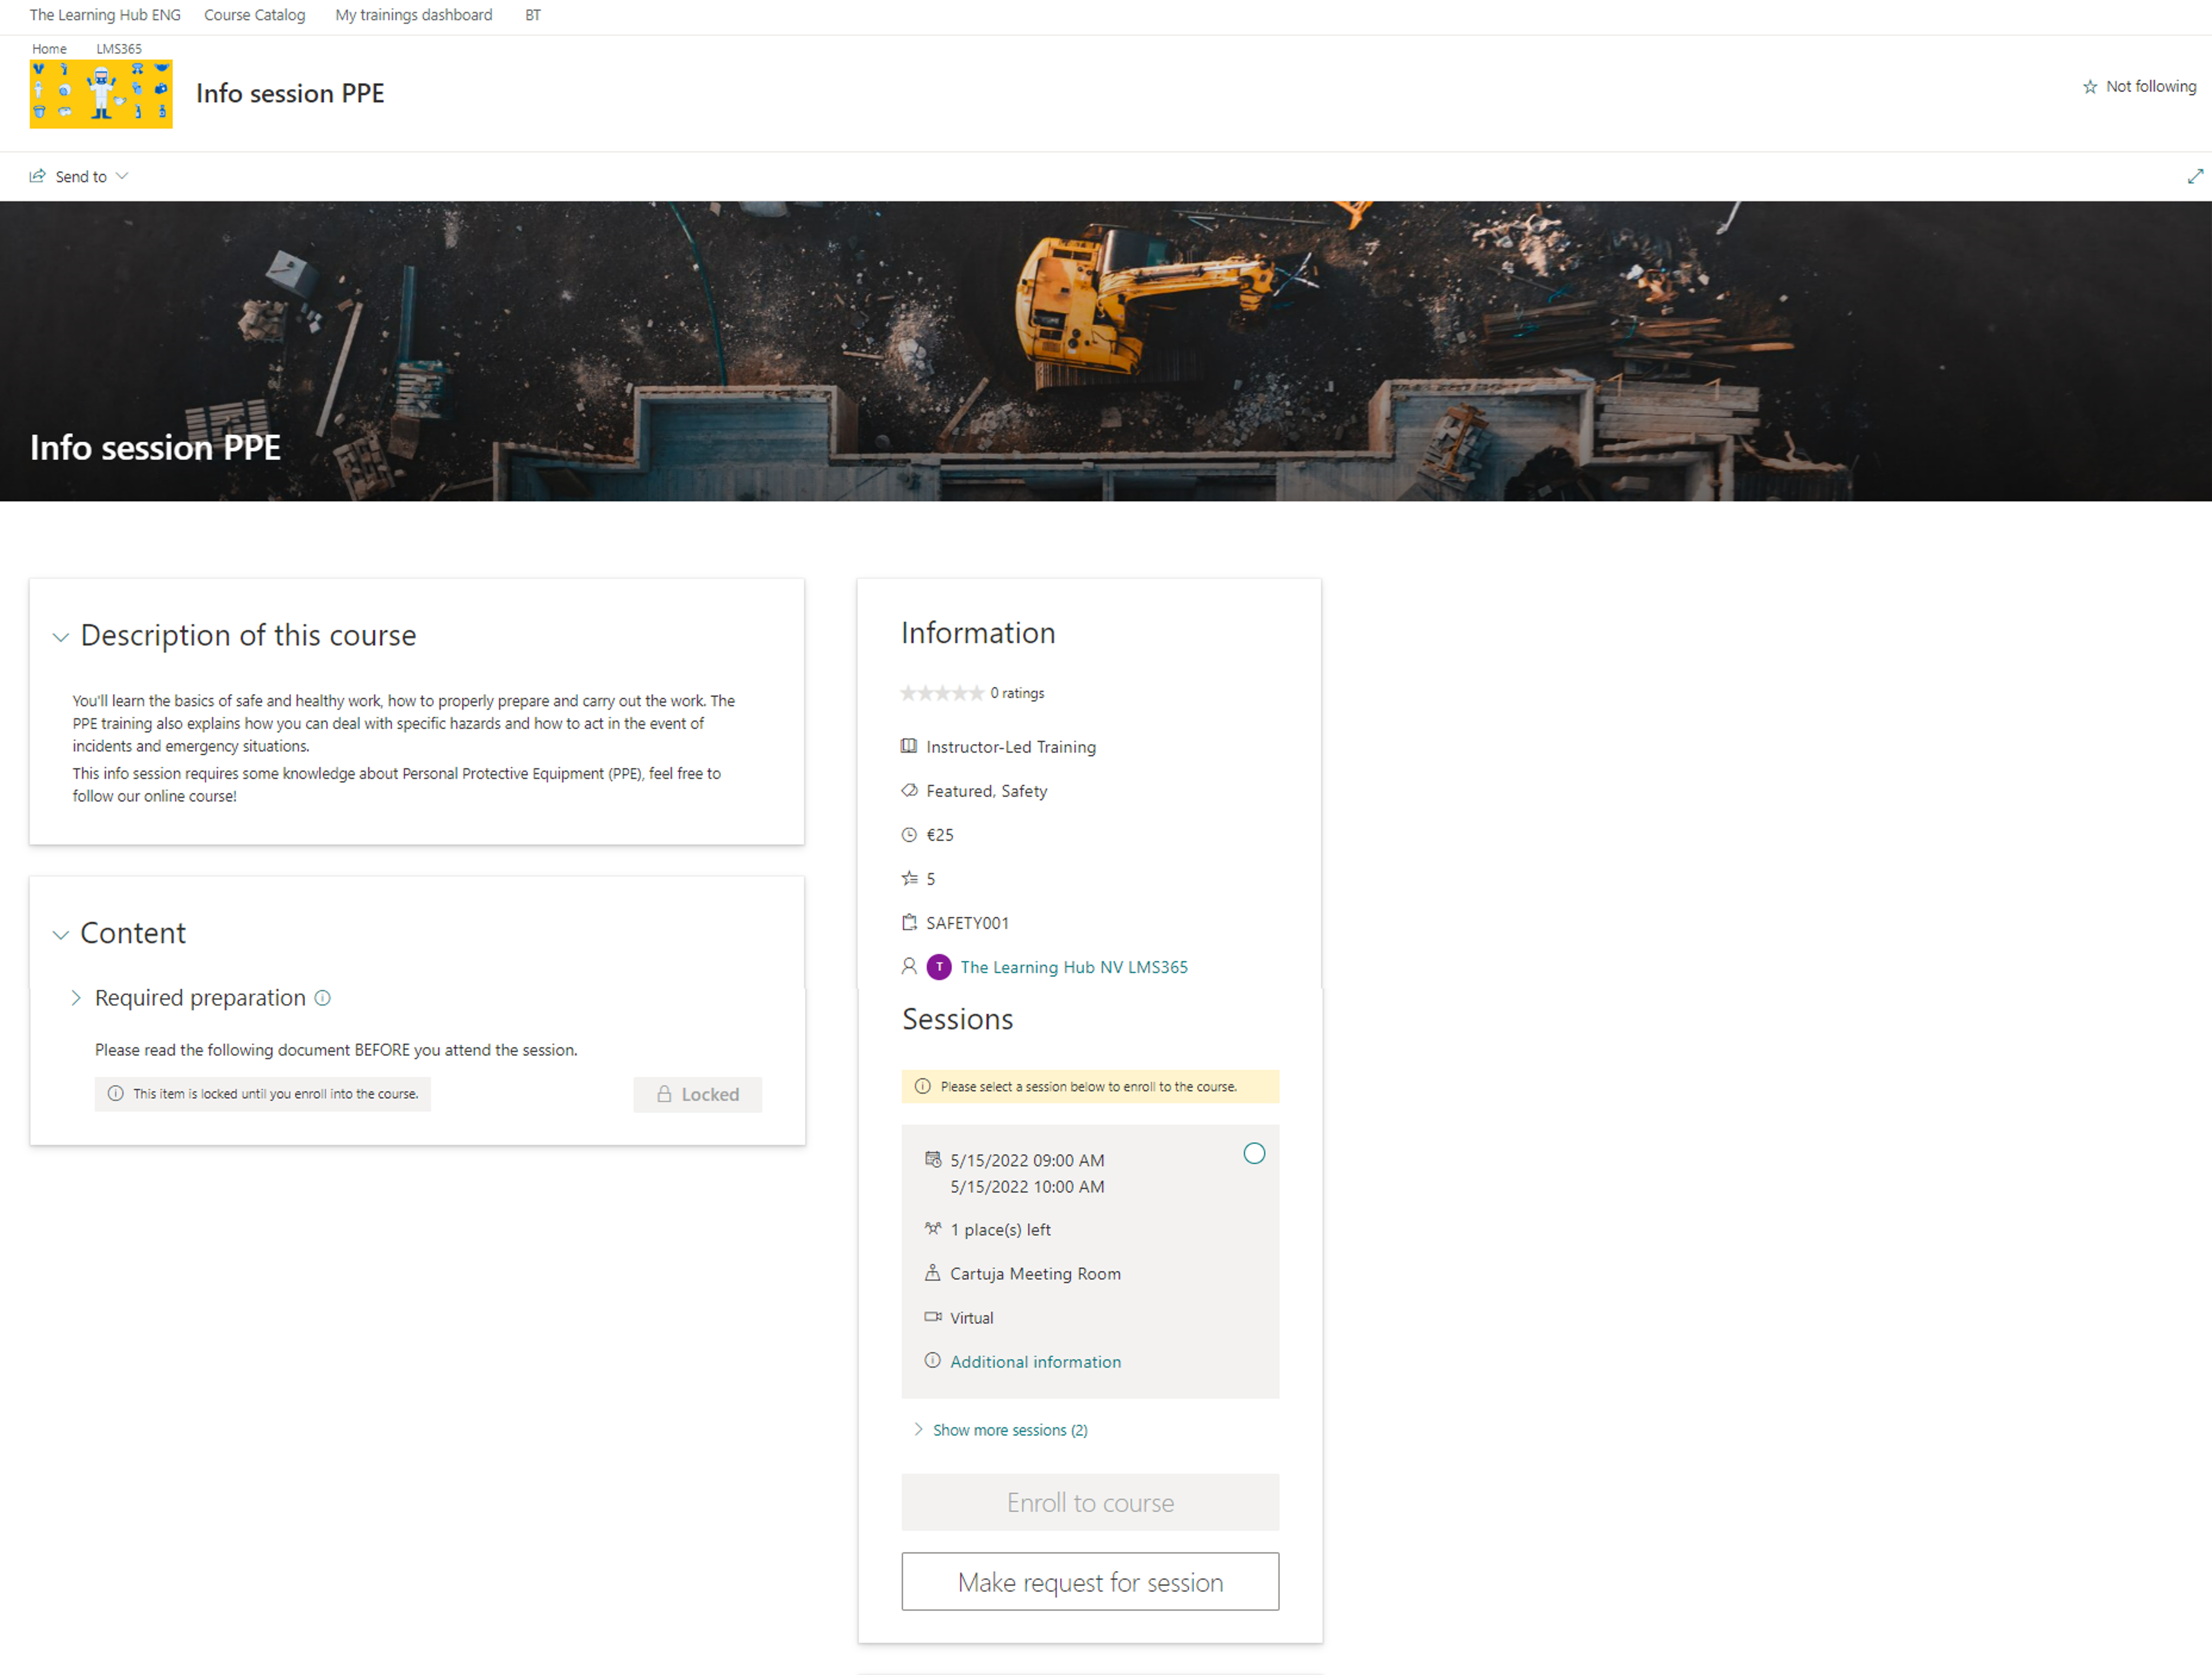Click the 5/15/2022 10:00 AM end time

pyautogui.click(x=1027, y=1187)
